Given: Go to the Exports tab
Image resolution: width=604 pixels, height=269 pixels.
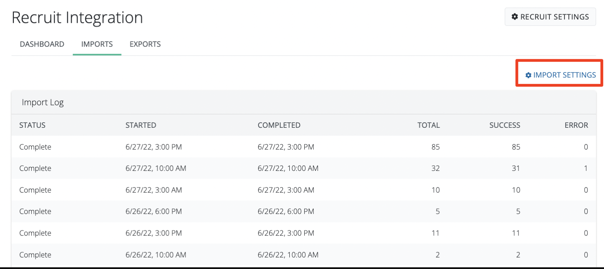Looking at the screenshot, I should coord(145,44).
